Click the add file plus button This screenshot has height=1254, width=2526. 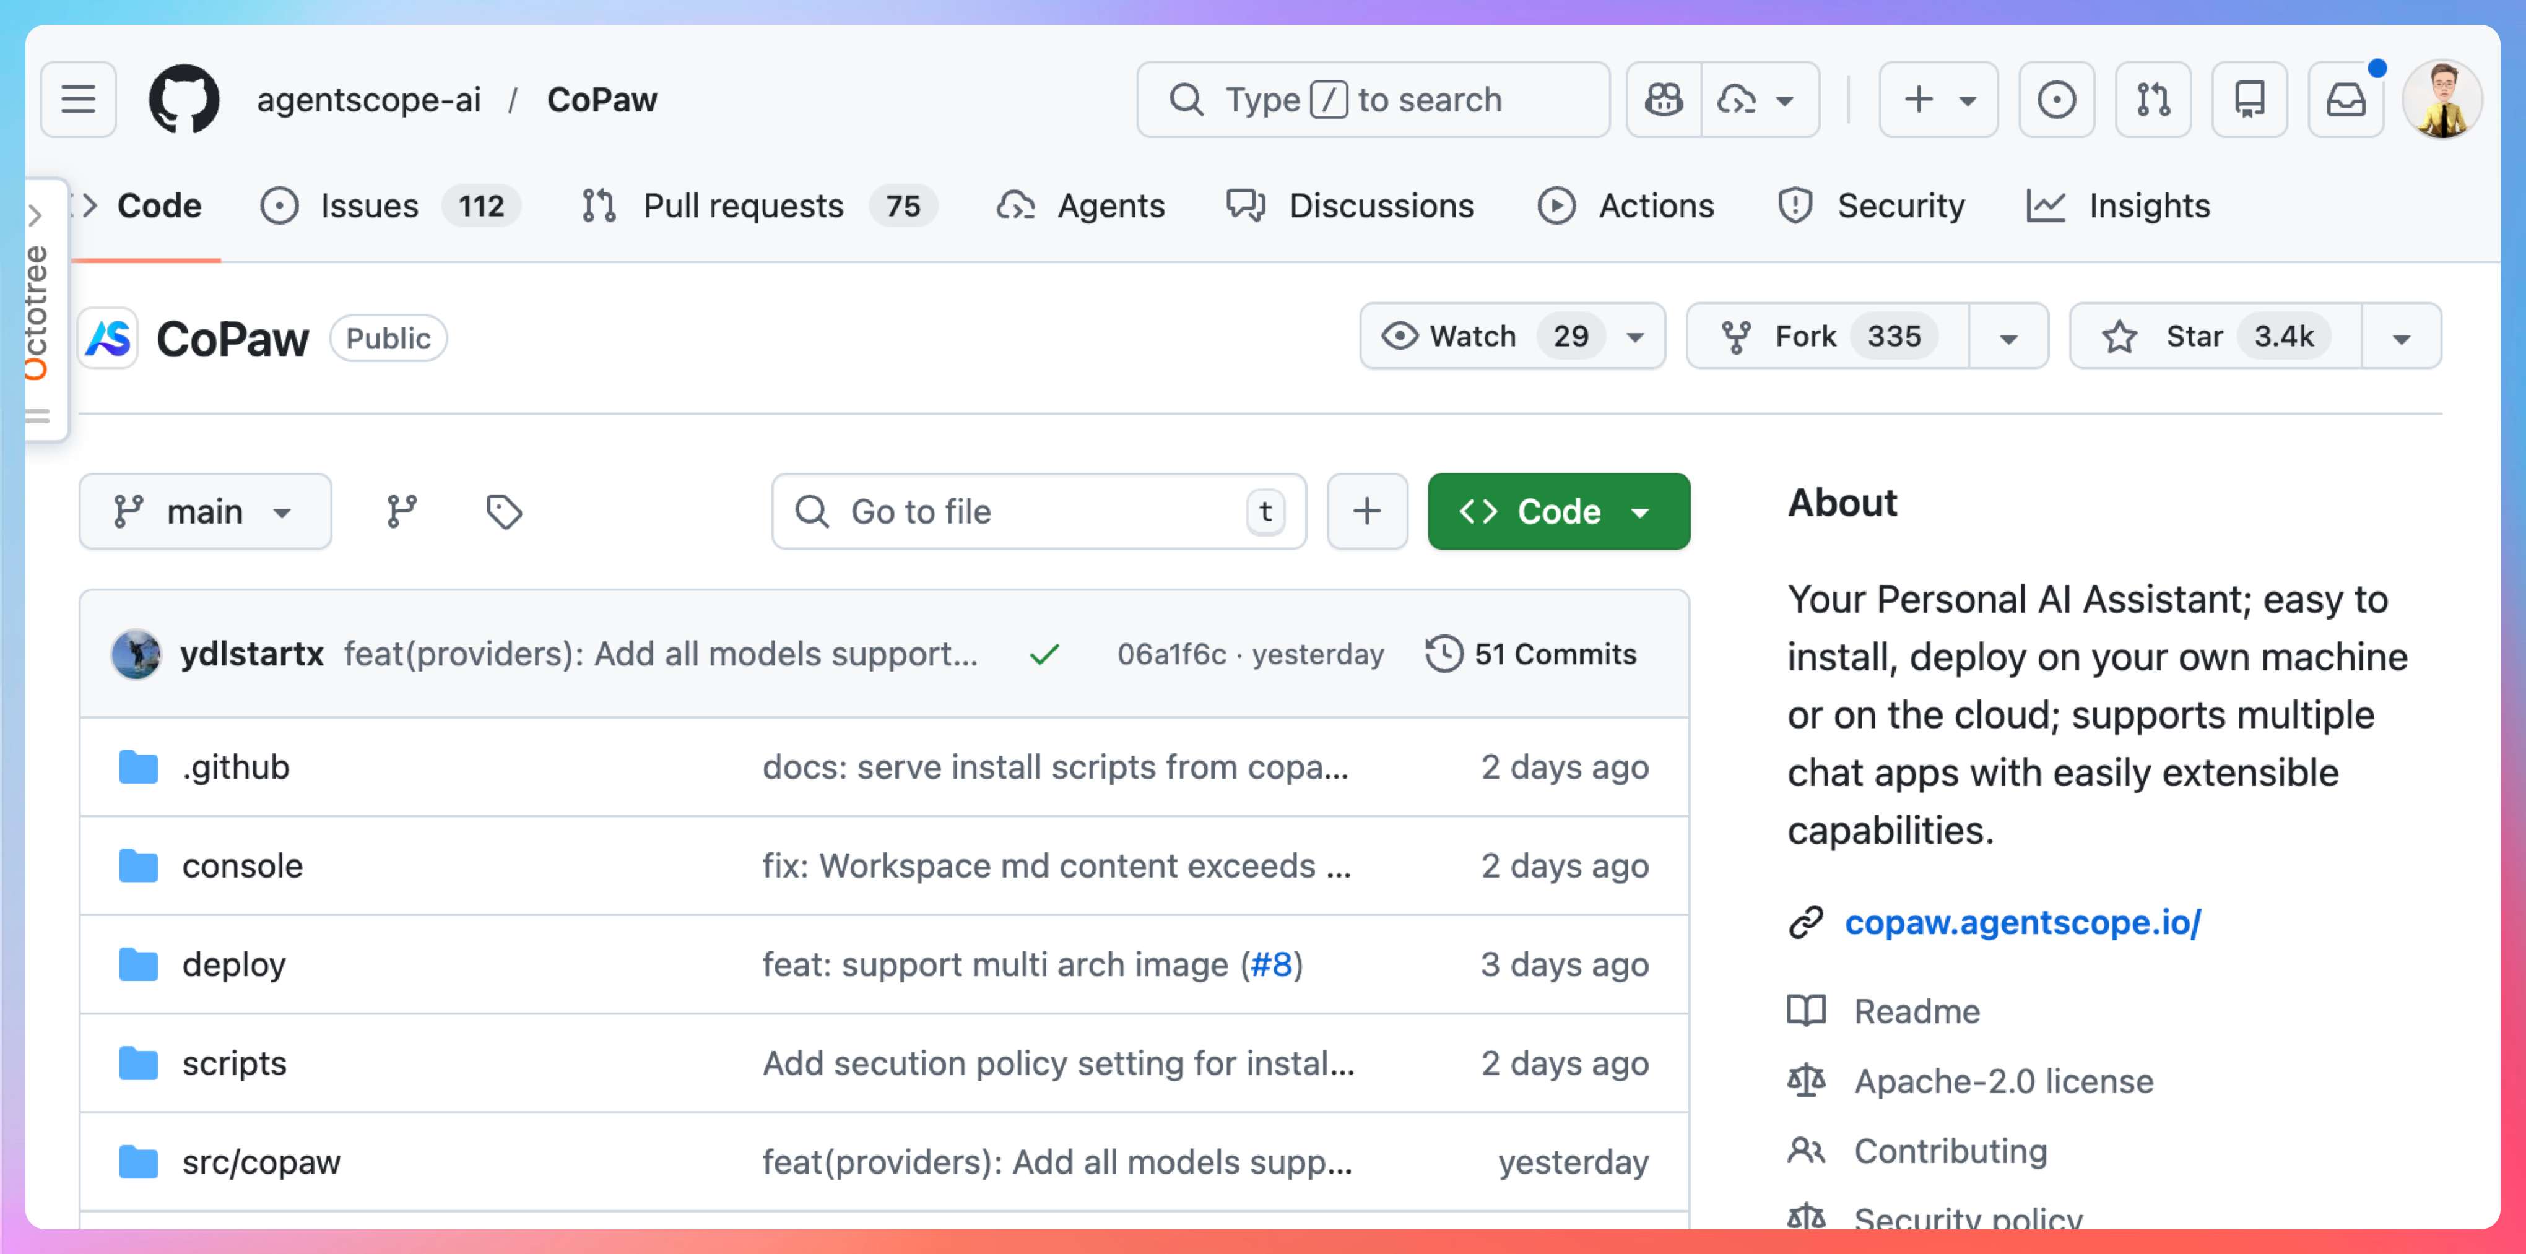tap(1367, 511)
